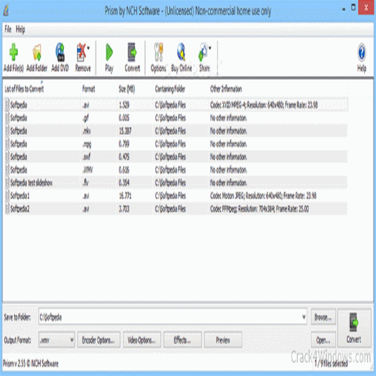376x376 pixels.
Task: Click the file icon beside Softpedia2
Action: point(7,209)
